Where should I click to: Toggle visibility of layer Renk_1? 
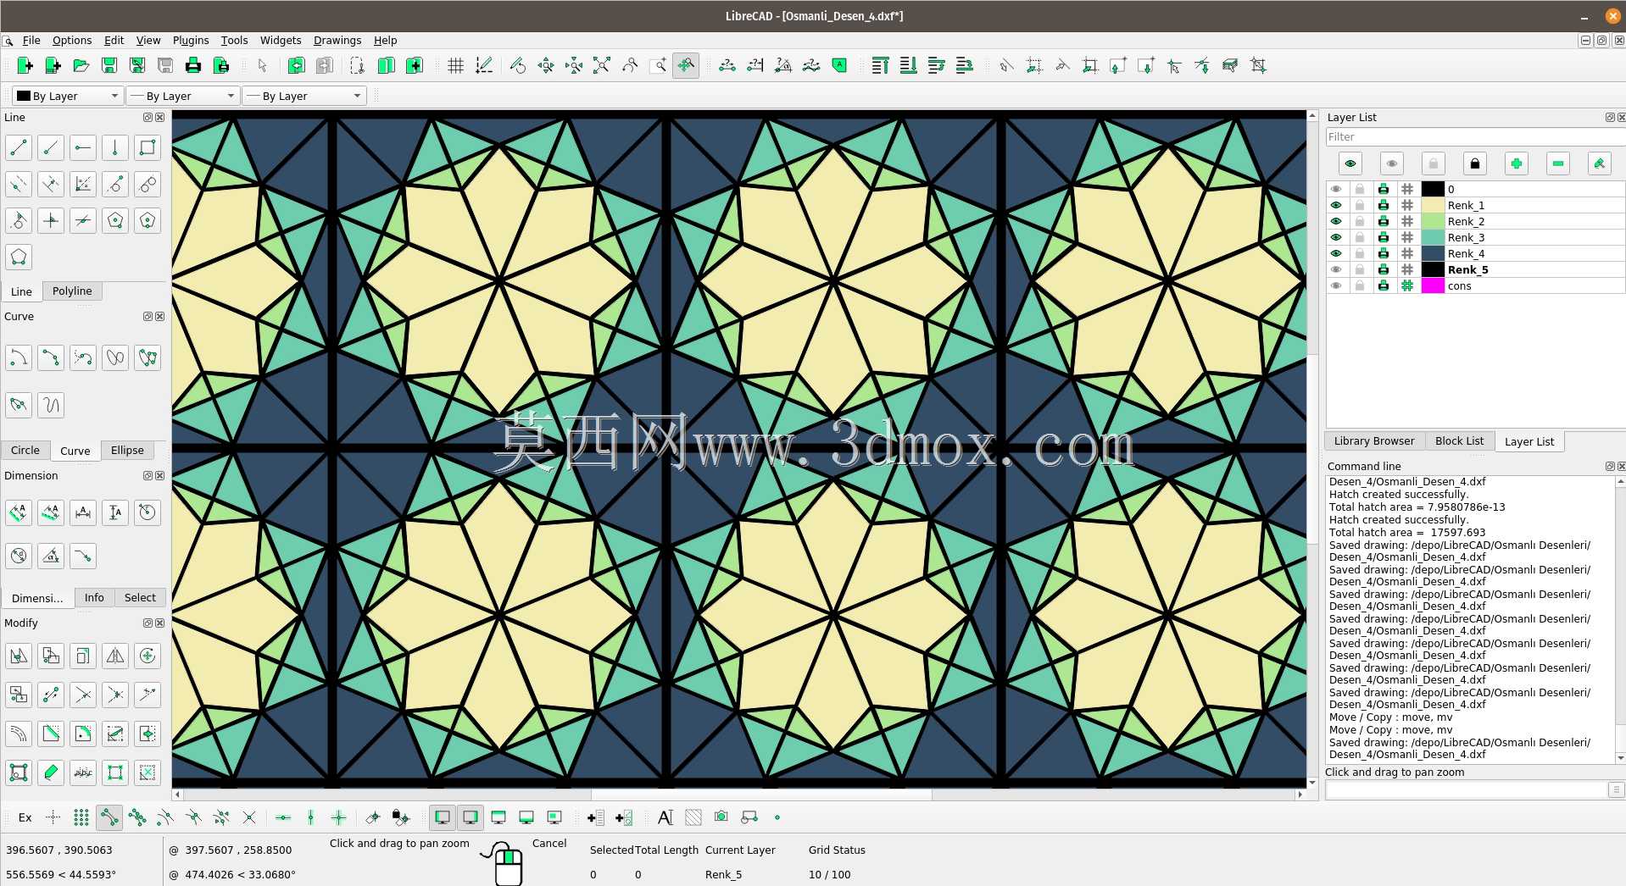[x=1336, y=205]
